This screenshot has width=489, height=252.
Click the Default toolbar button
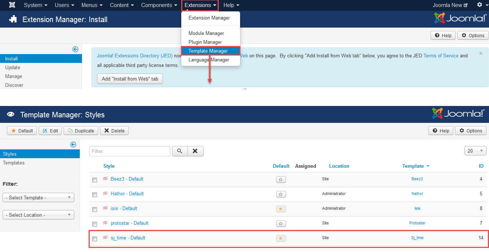point(22,131)
